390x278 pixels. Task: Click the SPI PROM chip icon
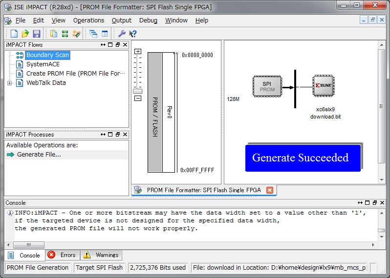tap(267, 86)
